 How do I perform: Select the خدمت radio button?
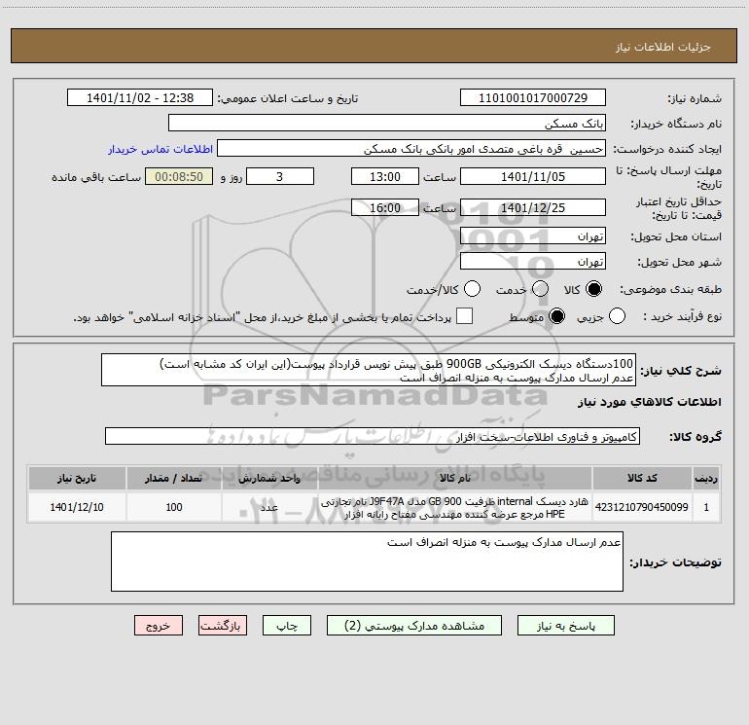coord(540,289)
